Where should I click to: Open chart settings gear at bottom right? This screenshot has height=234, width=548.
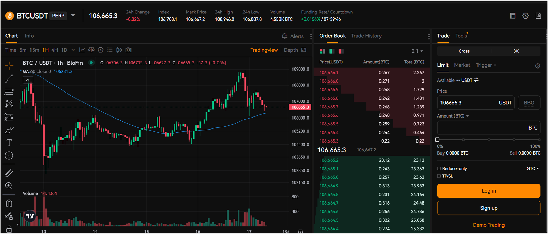(x=300, y=232)
